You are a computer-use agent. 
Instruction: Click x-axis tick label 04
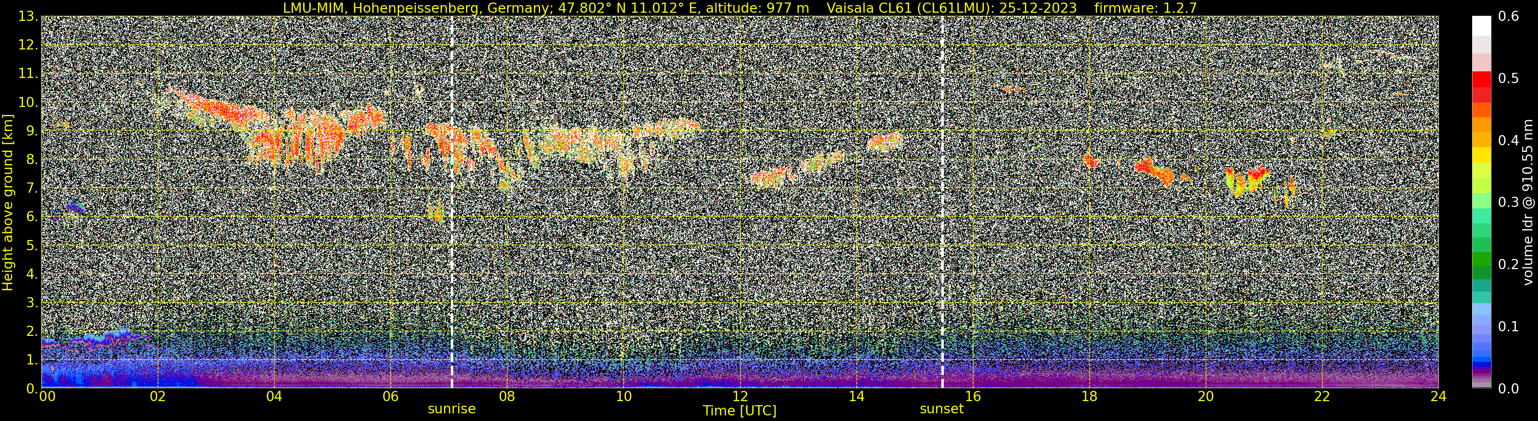pos(274,397)
